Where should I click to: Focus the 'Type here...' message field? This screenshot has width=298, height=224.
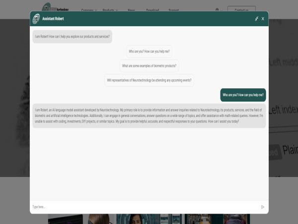tap(145, 207)
